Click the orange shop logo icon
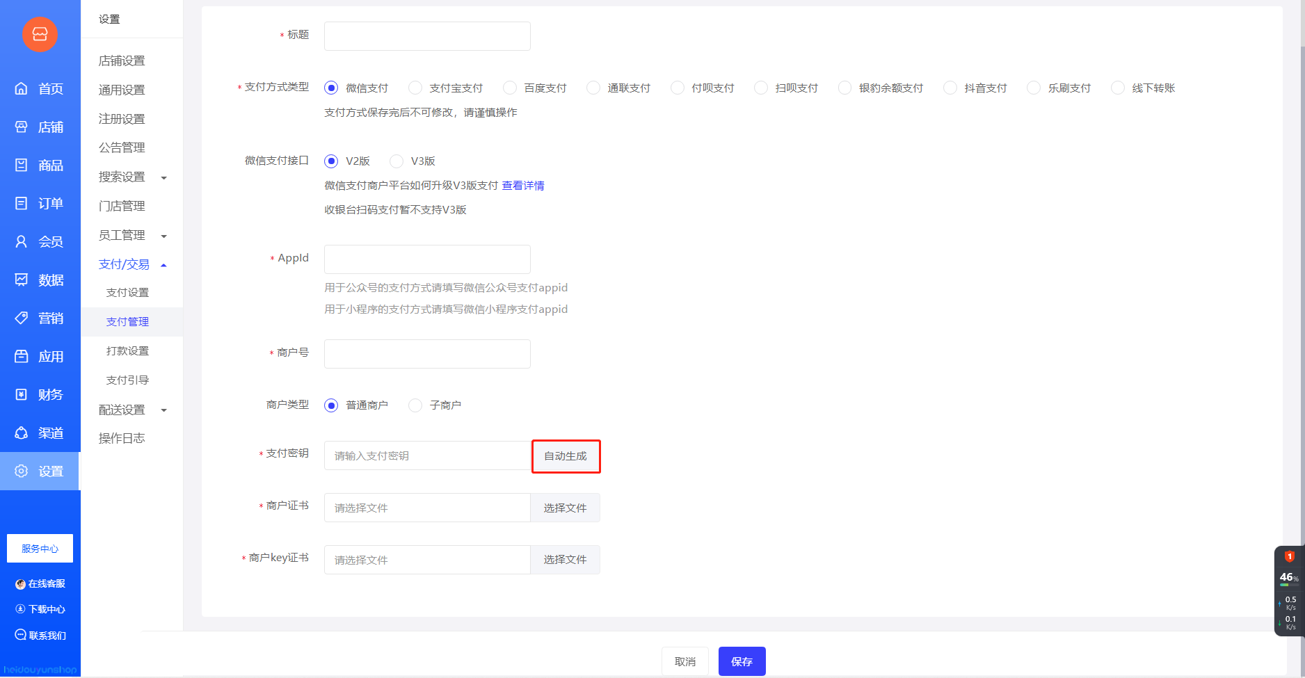This screenshot has height=678, width=1305. click(x=40, y=34)
